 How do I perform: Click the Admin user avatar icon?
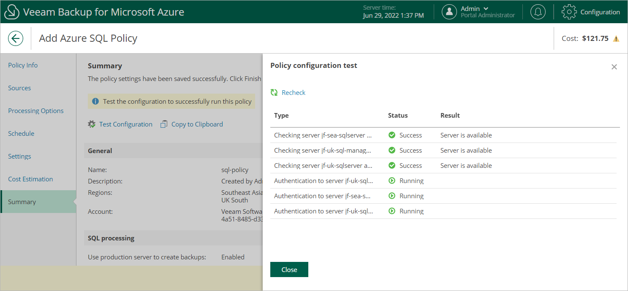pos(449,12)
